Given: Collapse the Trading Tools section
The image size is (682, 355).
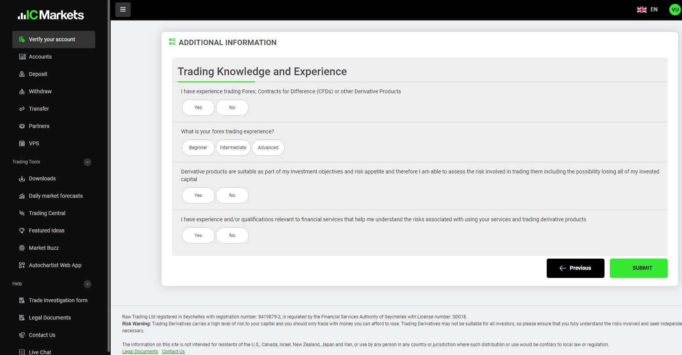Looking at the screenshot, I should pos(88,162).
